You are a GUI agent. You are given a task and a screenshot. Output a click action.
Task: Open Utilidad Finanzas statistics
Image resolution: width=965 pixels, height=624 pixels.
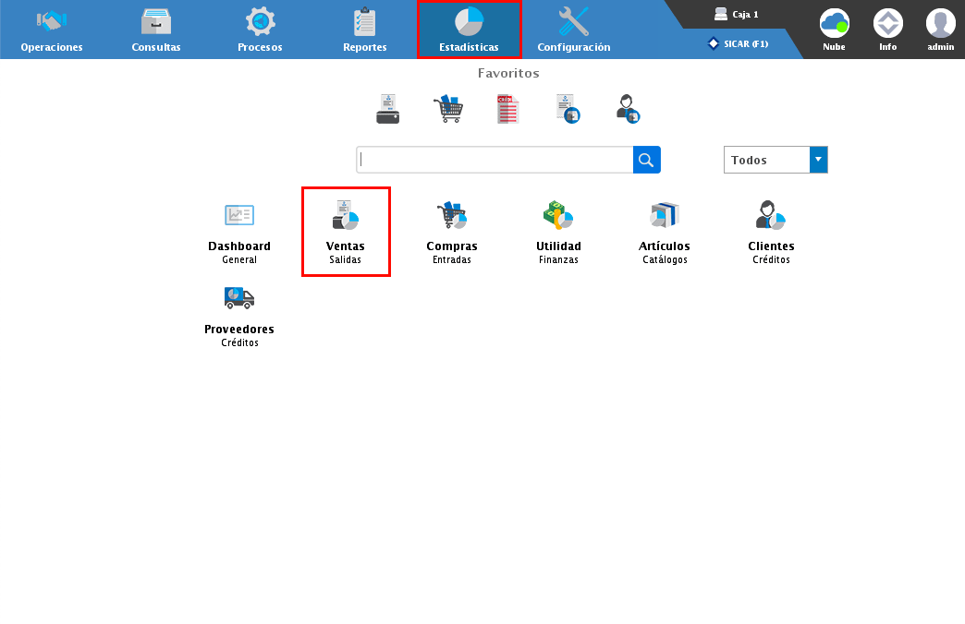(558, 232)
